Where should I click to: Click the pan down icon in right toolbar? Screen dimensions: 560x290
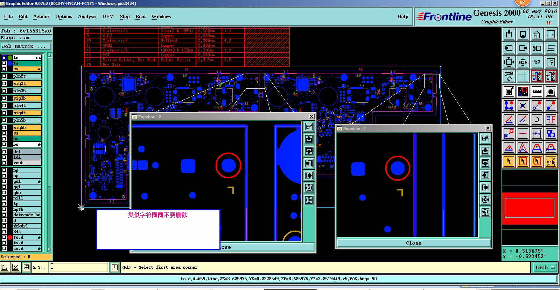(x=523, y=34)
